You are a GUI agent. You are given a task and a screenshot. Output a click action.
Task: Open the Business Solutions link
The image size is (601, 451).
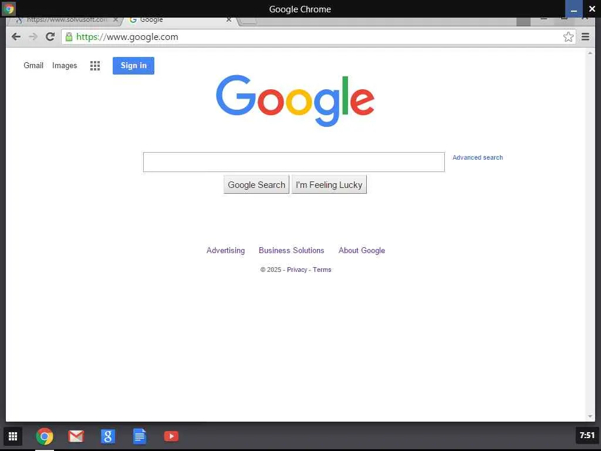tap(292, 250)
